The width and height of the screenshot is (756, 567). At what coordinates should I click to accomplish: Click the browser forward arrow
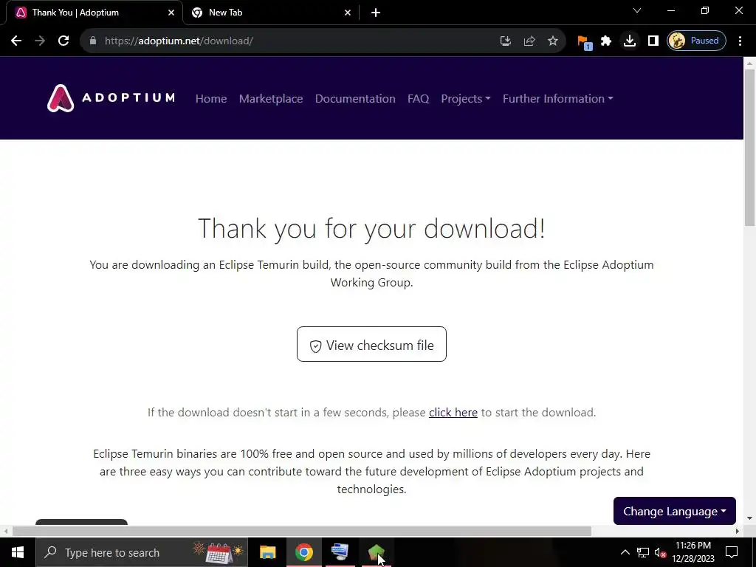40,41
